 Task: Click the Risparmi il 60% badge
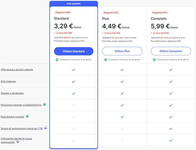[x=63, y=12]
